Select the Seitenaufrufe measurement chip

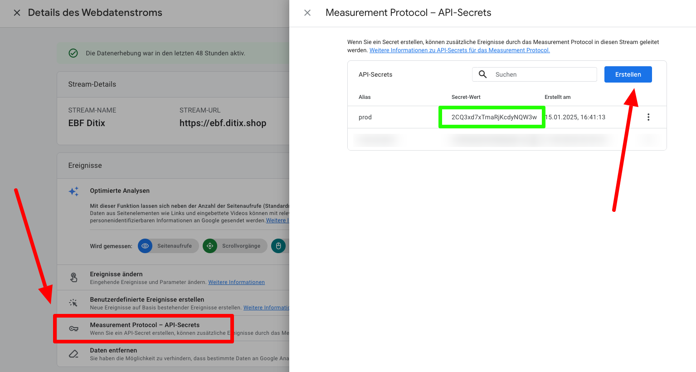[168, 246]
